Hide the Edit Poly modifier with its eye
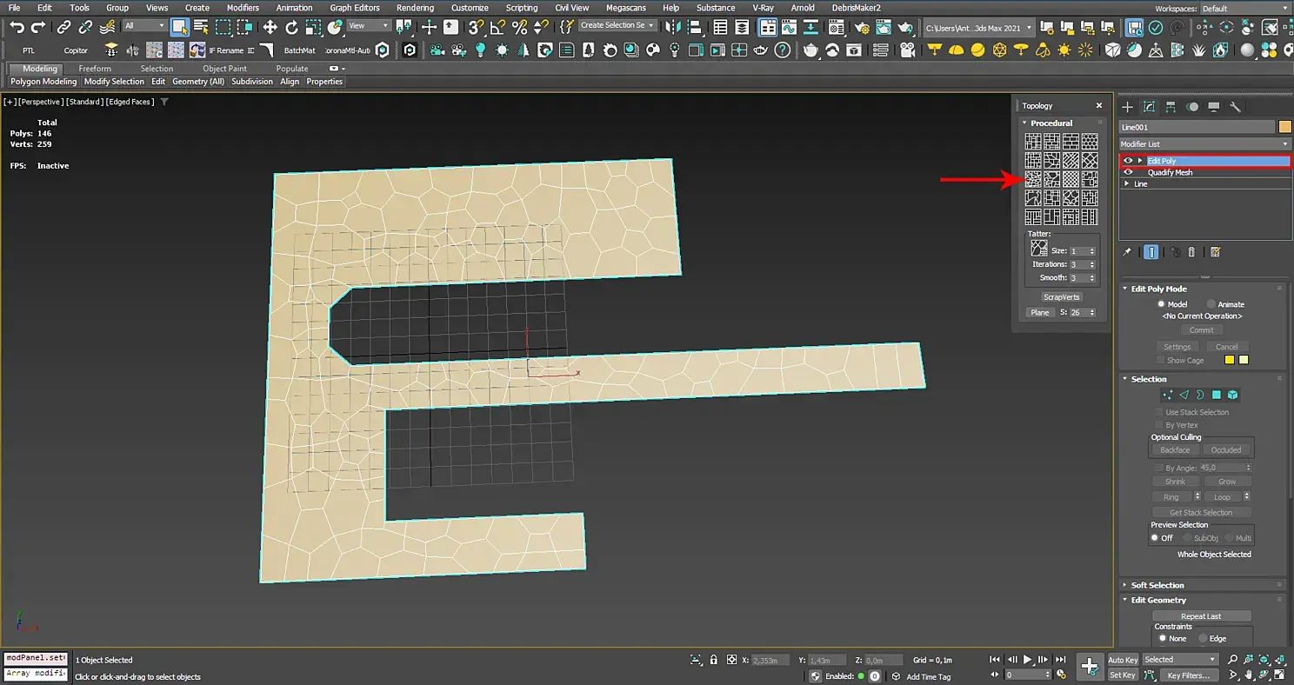This screenshot has height=685, width=1294. [1128, 161]
